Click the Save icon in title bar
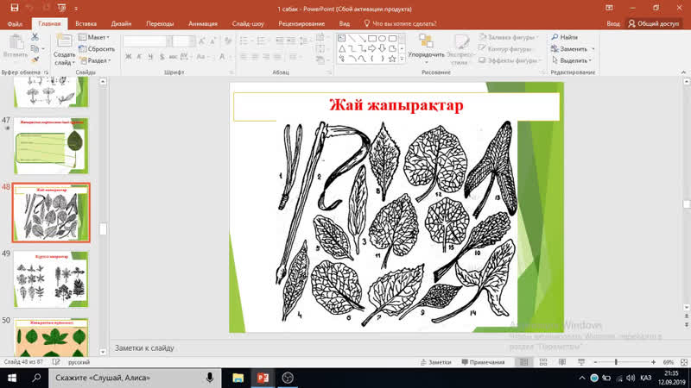Viewport: 691px width, 388px height. pos(14,8)
